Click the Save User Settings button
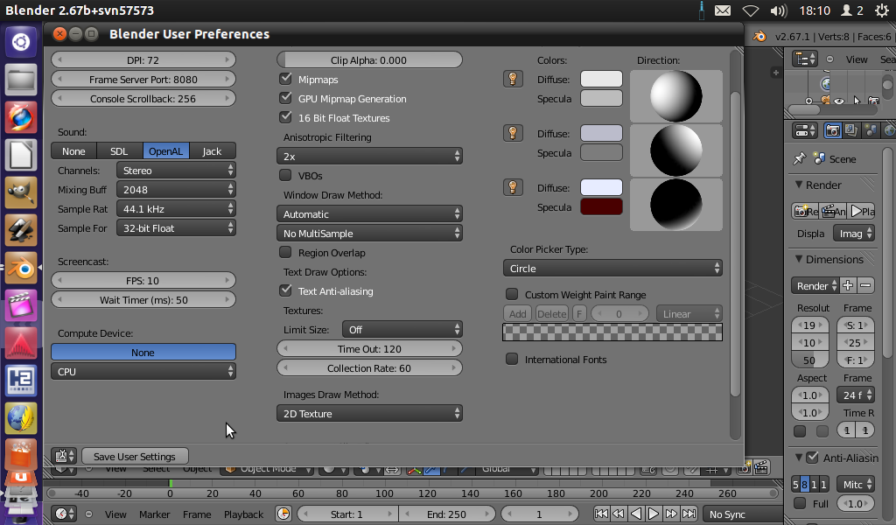Viewport: 896px width, 525px height. coord(134,457)
